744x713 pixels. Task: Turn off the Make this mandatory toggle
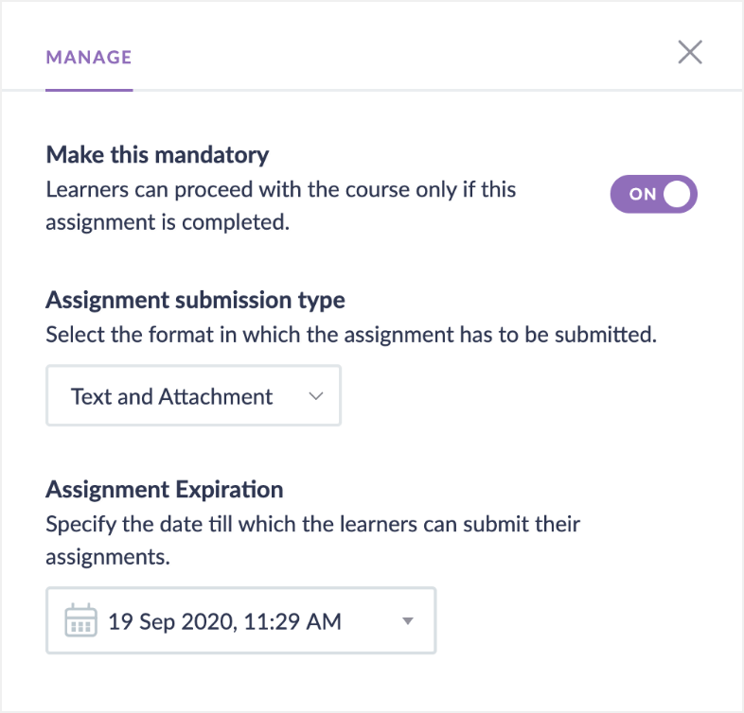click(x=653, y=194)
